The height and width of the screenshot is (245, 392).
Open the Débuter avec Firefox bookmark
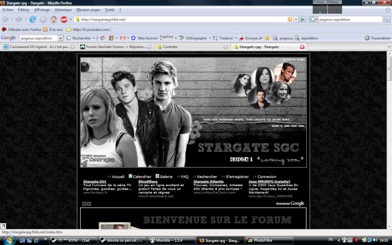click(22, 29)
